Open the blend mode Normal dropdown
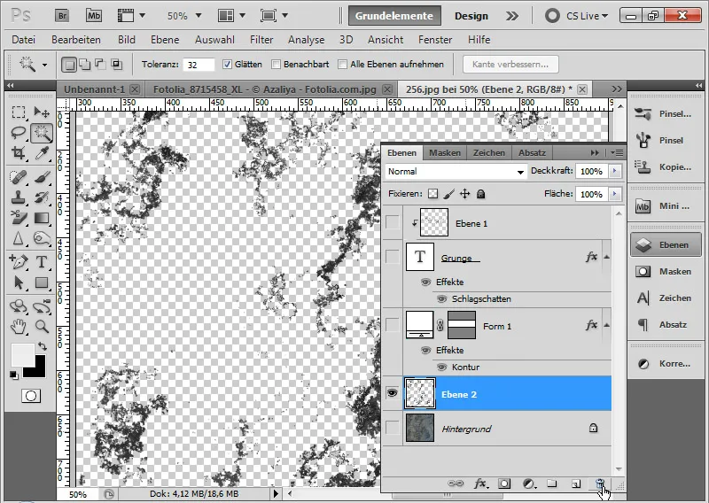The height and width of the screenshot is (503, 709). pos(456,171)
